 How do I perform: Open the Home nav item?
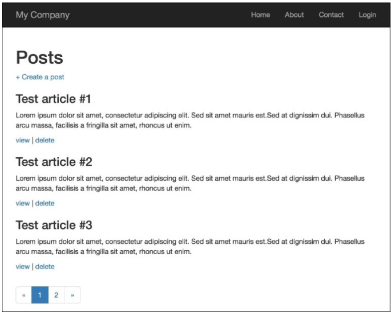(x=261, y=15)
